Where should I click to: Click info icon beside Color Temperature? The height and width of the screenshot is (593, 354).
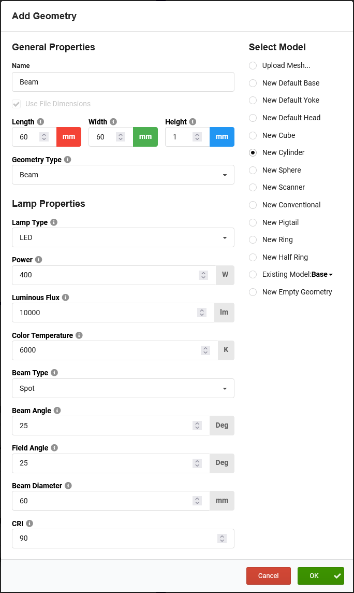(x=79, y=335)
